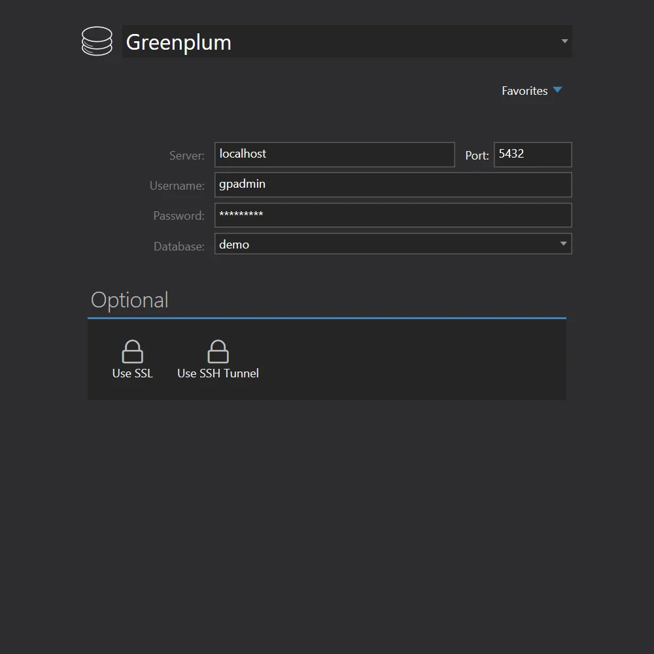Click the Favorites menu item
654x654 pixels.
click(525, 90)
